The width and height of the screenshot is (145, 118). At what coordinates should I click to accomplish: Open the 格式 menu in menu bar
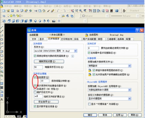[x=48, y=6]
